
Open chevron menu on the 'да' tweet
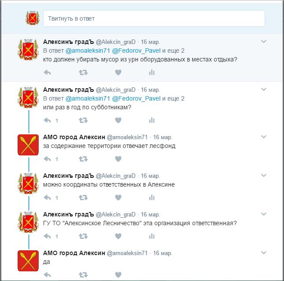(264, 253)
